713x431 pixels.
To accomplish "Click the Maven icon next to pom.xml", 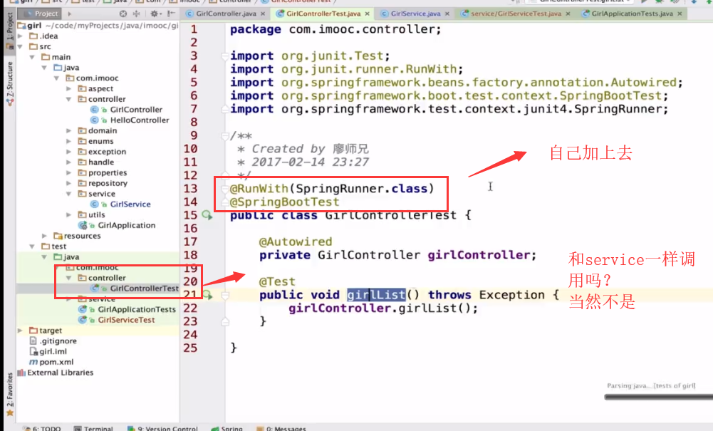I will tap(33, 362).
